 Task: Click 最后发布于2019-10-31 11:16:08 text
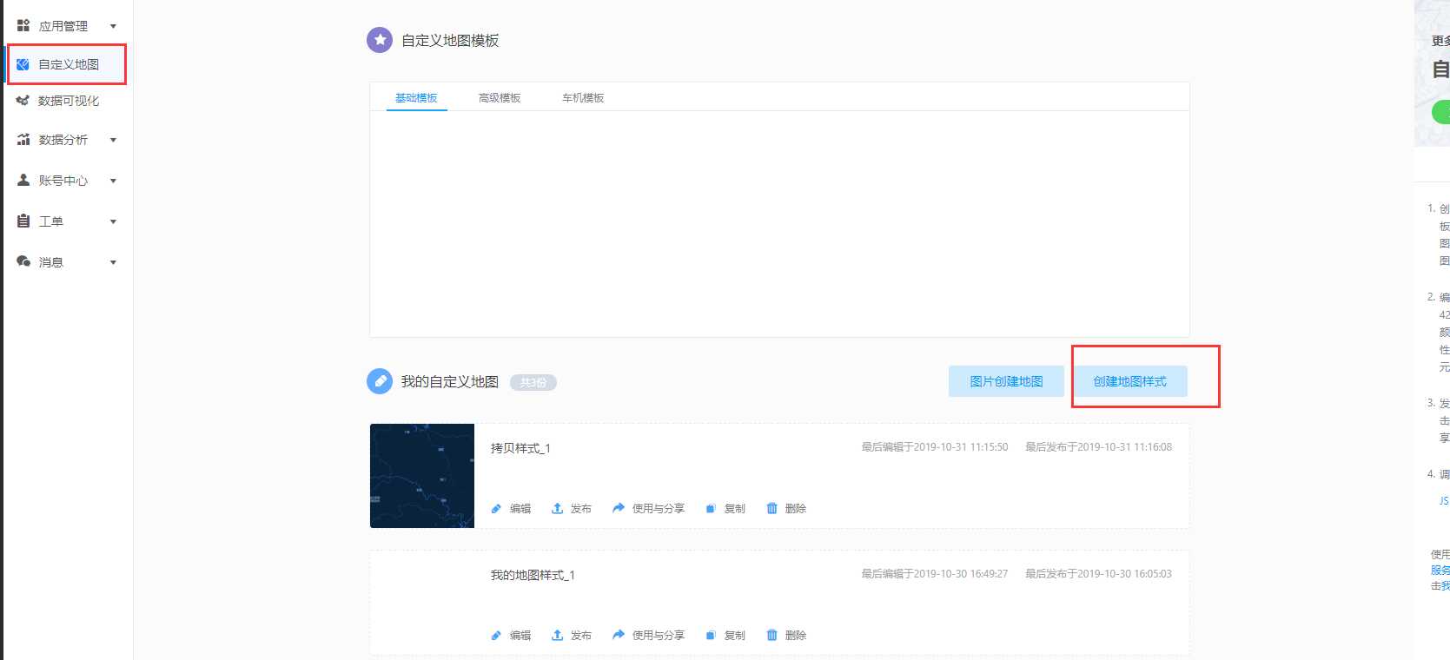pos(1098,447)
